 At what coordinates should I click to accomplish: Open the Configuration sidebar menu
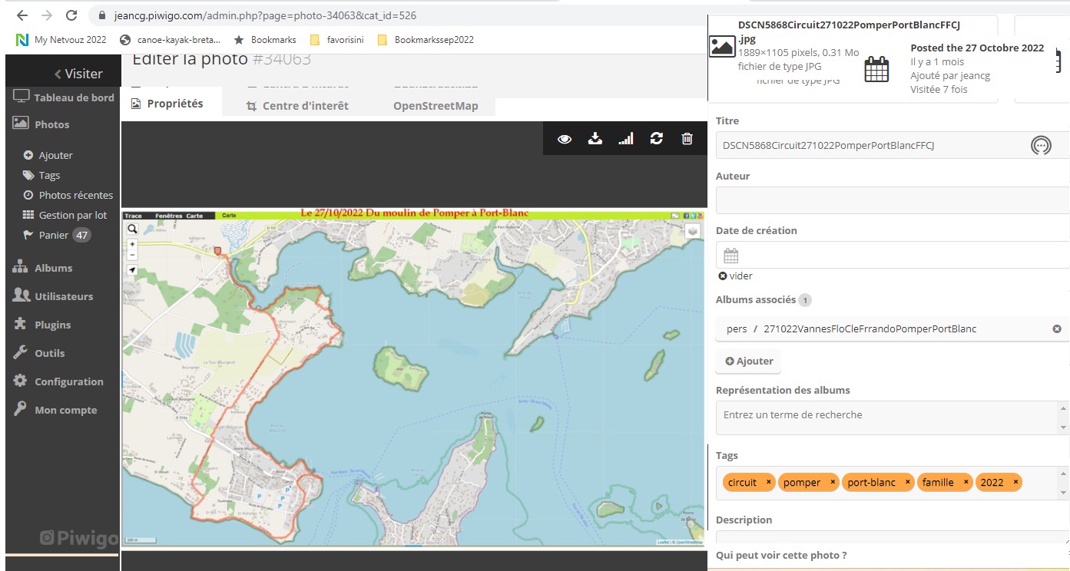tap(68, 381)
